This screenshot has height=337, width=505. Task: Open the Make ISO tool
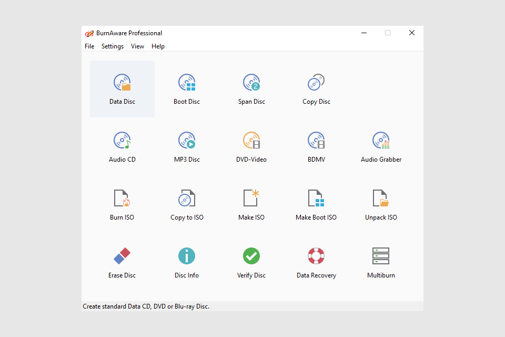point(251,204)
